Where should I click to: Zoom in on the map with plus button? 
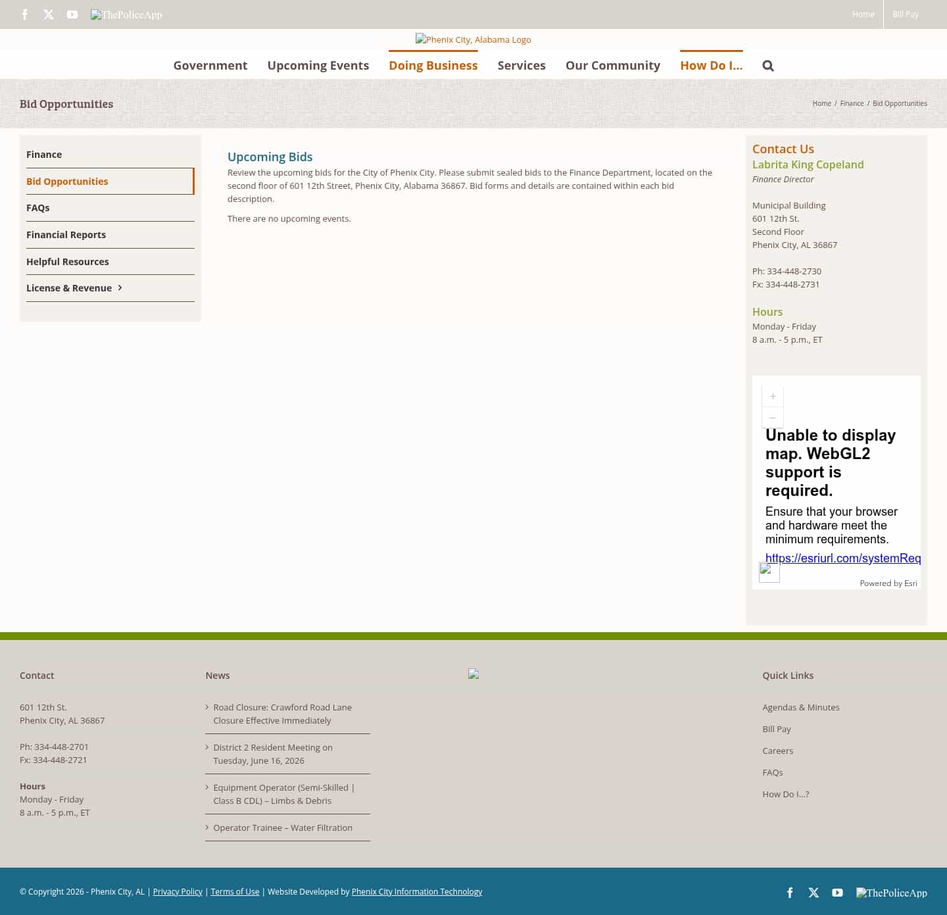coord(773,396)
